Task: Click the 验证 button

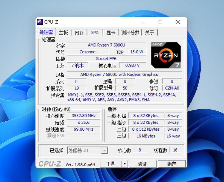Action: (142, 164)
